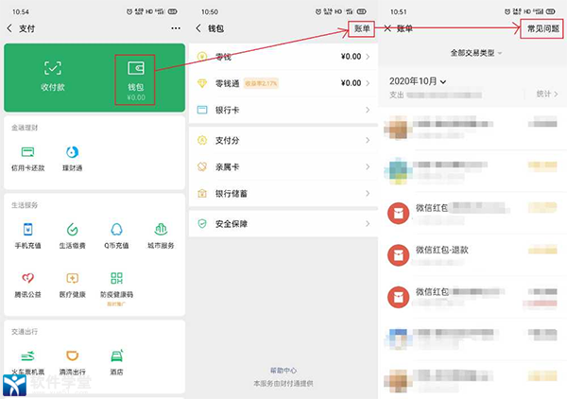This screenshot has height=399, width=567.
Task: Expand the 全部交易类型 filter dropdown
Action: (x=476, y=53)
